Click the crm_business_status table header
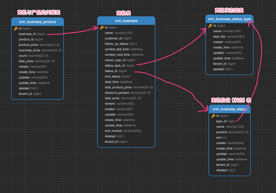Image resolution: width=276 pixels, height=193 pixels. pos(229,109)
